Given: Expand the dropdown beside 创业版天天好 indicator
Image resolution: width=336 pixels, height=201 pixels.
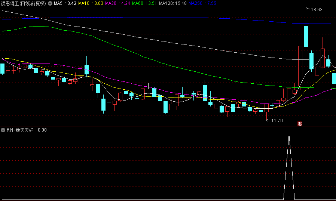Looking at the screenshot, I should click(3, 130).
